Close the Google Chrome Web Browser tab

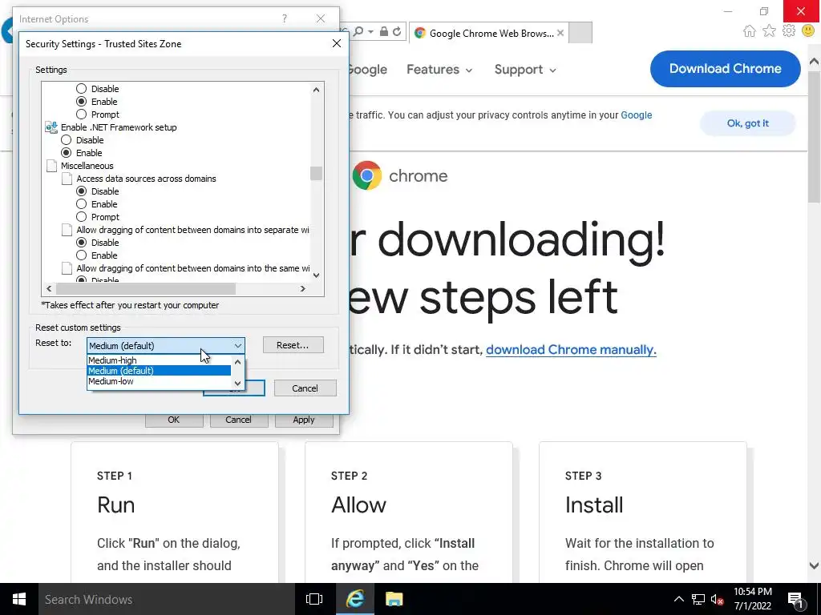point(560,33)
